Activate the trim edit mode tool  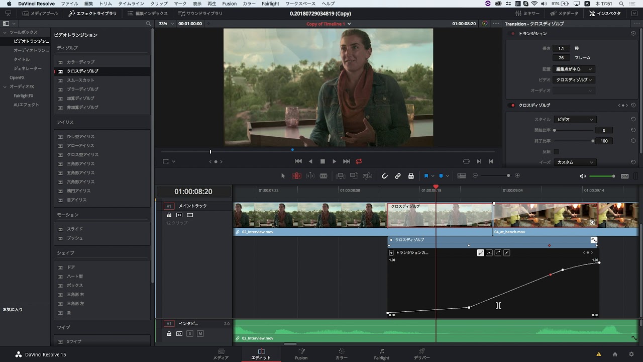tap(296, 176)
